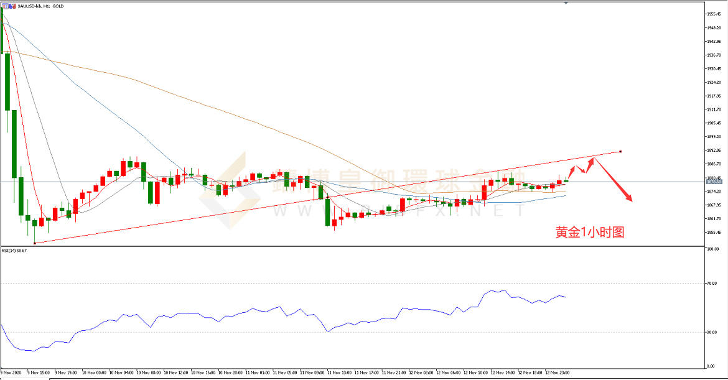
Task: Click the red-blue icon left of XAUUSD title
Action: [11, 6]
